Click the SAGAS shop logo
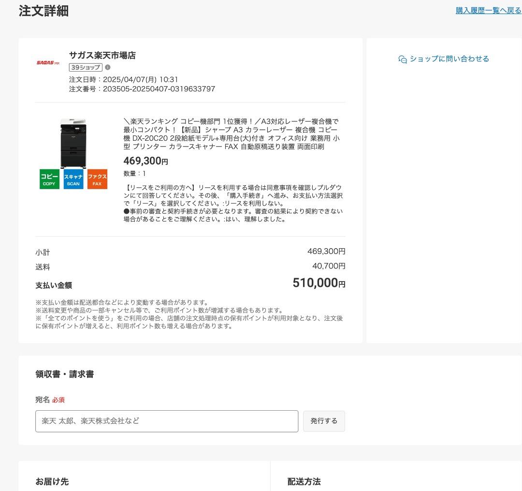Screen dimensions: 522x491 pyautogui.click(x=48, y=63)
